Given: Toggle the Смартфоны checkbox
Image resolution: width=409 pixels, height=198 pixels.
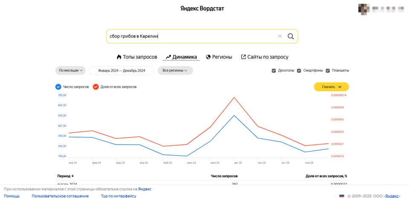Looking at the screenshot, I should tap(299, 71).
